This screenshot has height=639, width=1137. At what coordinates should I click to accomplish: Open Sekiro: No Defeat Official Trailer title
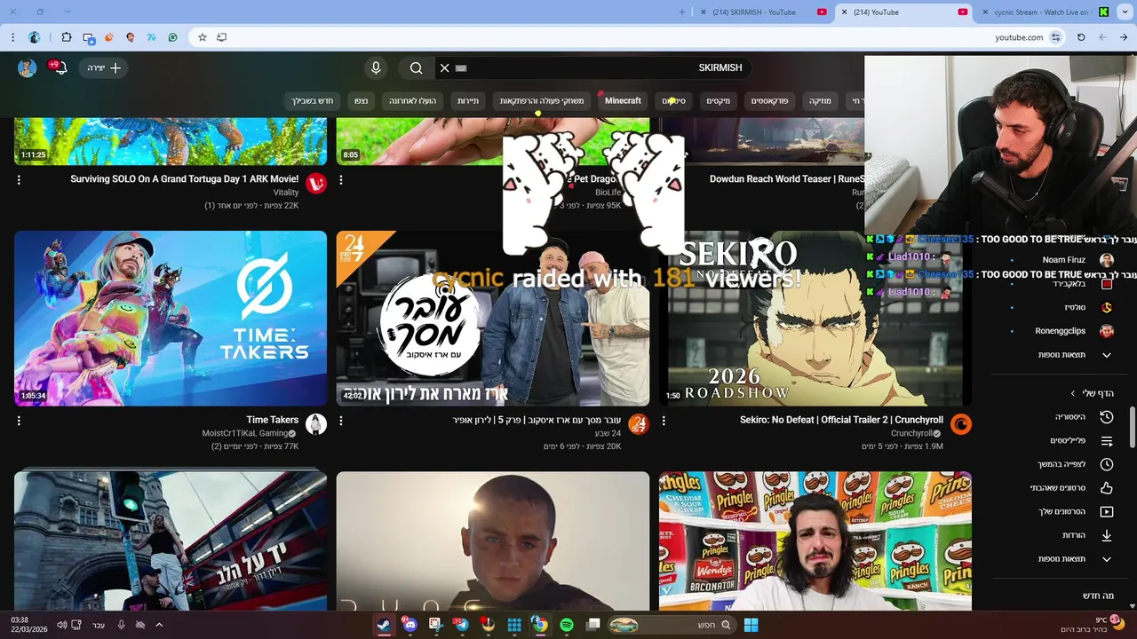(x=841, y=420)
